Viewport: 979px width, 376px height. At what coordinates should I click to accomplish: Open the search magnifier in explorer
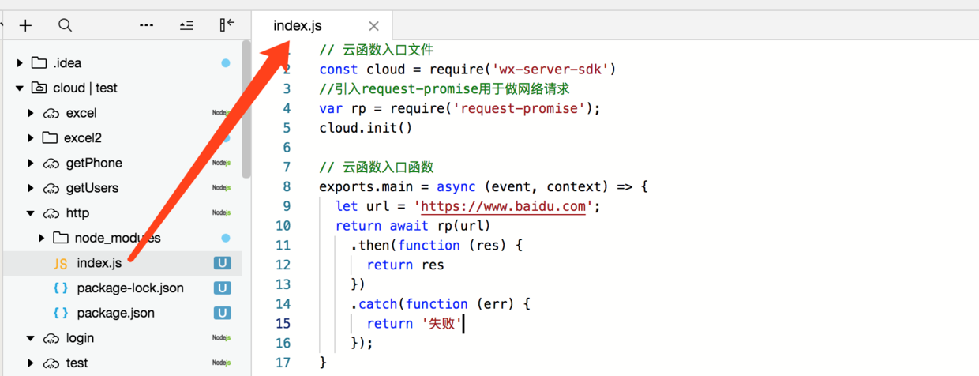tap(66, 25)
